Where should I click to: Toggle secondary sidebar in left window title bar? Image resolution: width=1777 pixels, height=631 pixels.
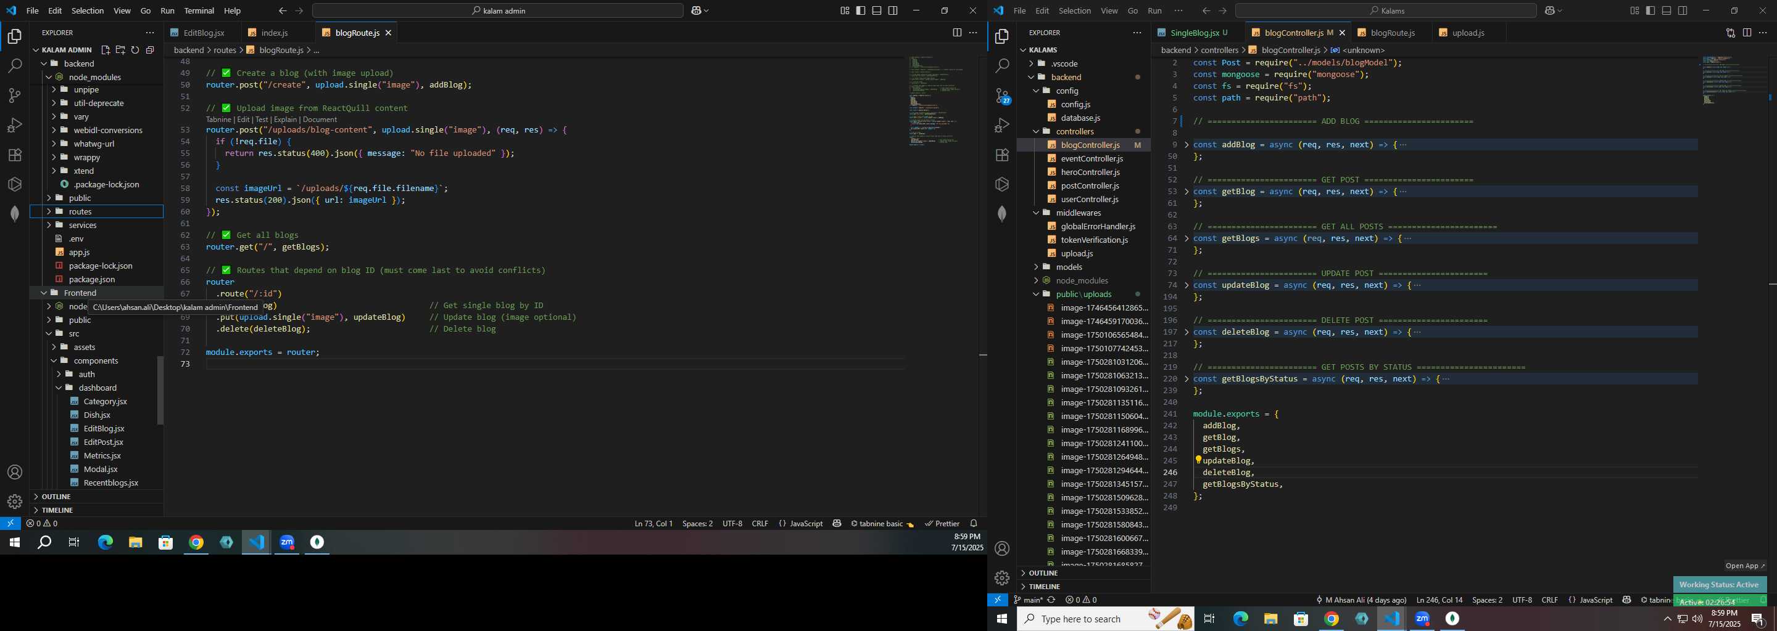[x=893, y=10]
